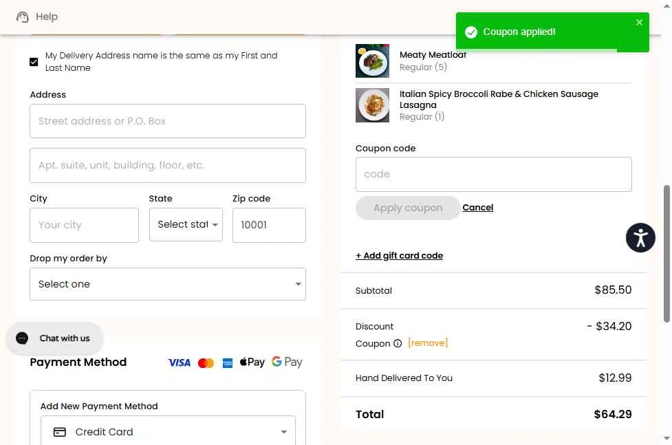Remove the applied coupon
Viewport: 672px width, 445px height.
pyautogui.click(x=428, y=343)
